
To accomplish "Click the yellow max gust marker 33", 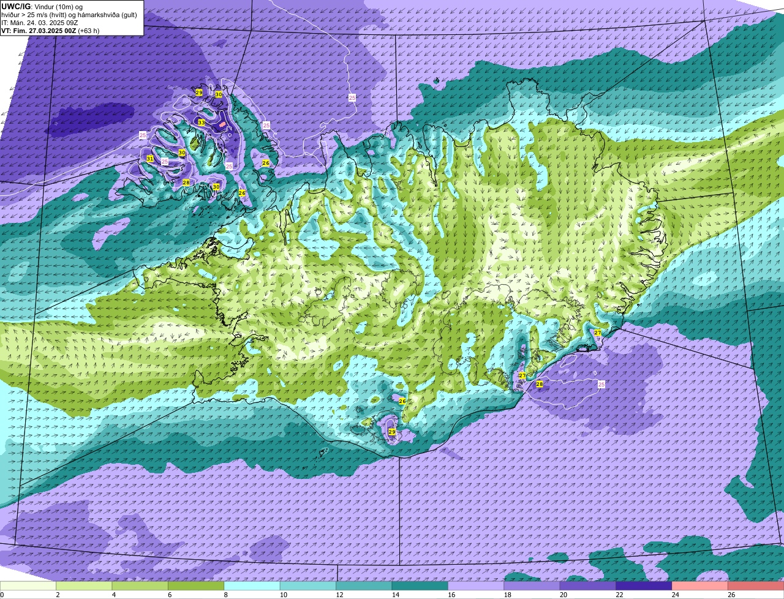I will pyautogui.click(x=202, y=122).
